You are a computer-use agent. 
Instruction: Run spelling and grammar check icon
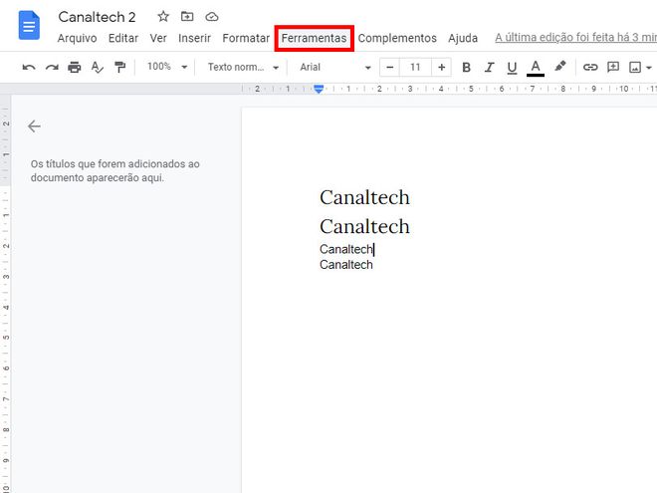coord(97,67)
